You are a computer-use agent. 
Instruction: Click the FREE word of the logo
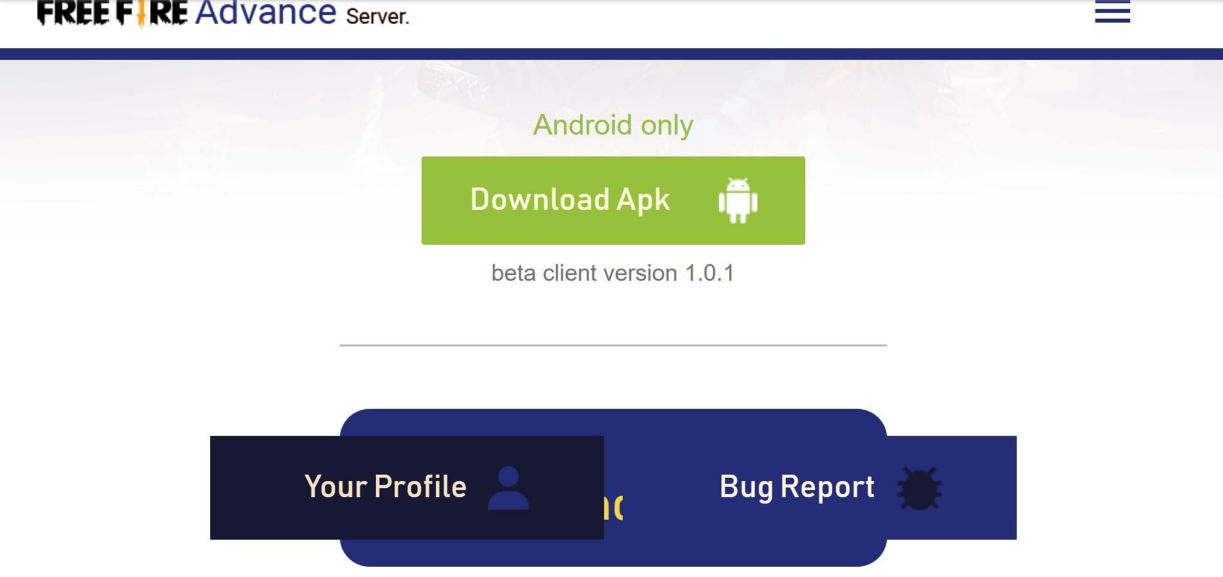click(73, 13)
